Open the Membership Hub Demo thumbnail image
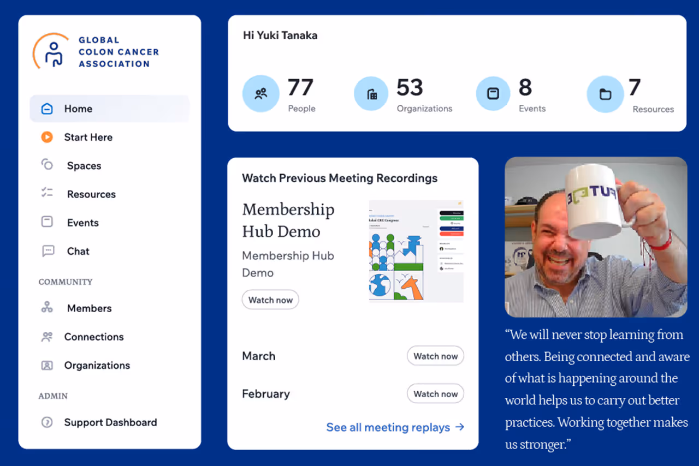The width and height of the screenshot is (699, 466). (x=416, y=251)
